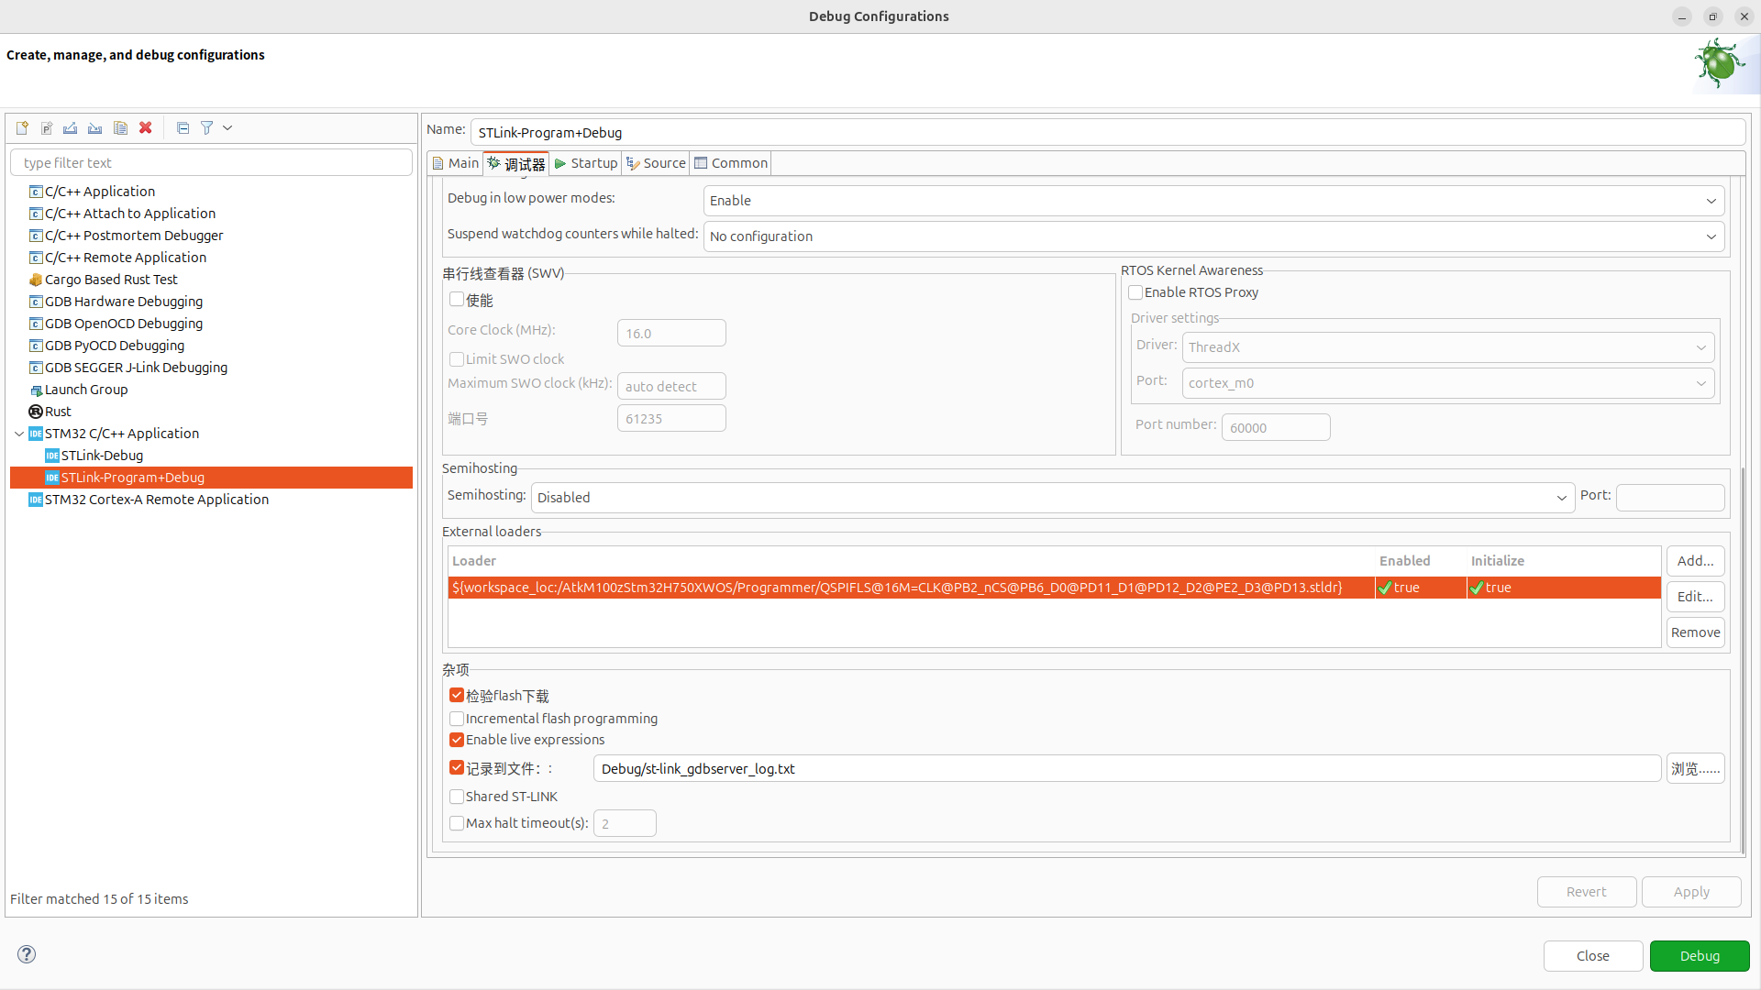Open the RTOS Port cortex_m0 dropdown

click(1448, 383)
